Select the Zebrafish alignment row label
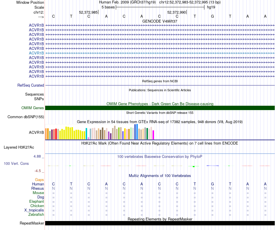The height and width of the screenshot is (230, 275). [x=36, y=214]
